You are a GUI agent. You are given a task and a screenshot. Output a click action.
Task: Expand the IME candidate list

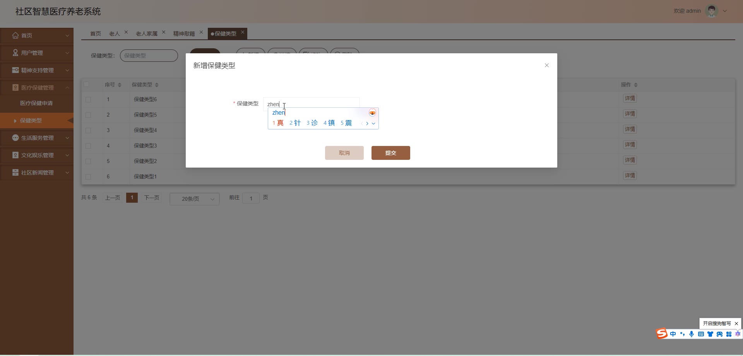[373, 124]
